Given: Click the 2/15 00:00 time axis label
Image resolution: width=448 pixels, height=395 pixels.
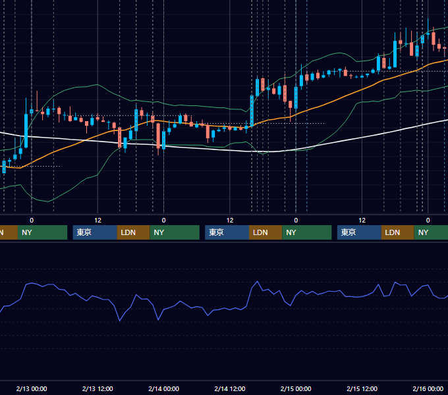Looking at the screenshot, I should [x=296, y=388].
